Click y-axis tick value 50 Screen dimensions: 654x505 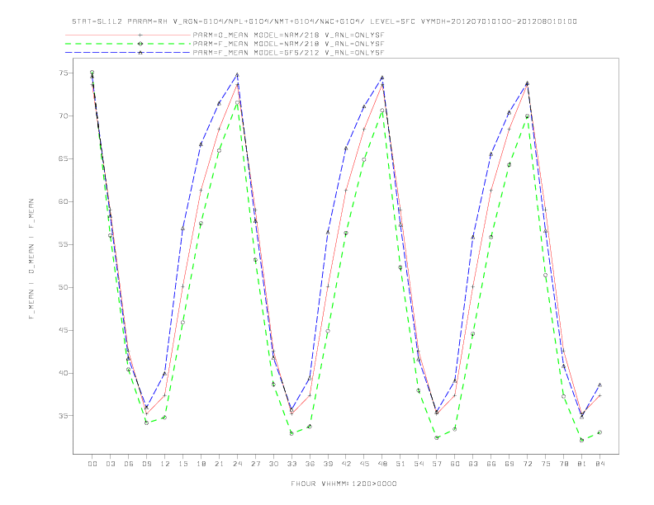[x=64, y=287]
